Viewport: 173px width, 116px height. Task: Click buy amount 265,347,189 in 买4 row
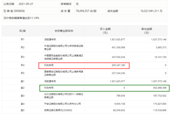[x=118, y=65]
